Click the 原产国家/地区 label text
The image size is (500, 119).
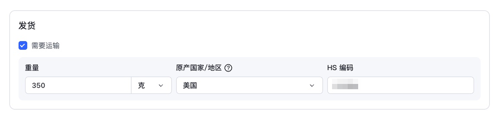tap(199, 68)
